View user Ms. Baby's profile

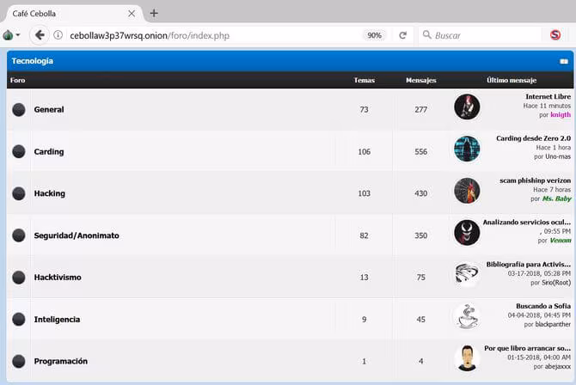[x=557, y=199]
